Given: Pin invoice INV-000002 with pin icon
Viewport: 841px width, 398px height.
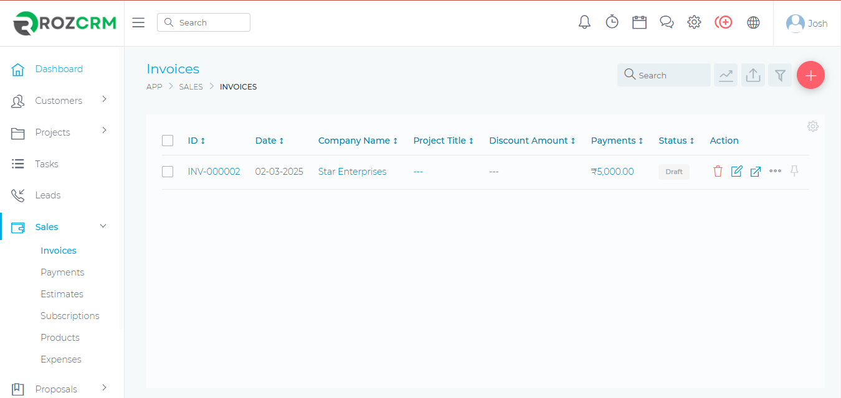Looking at the screenshot, I should tap(794, 171).
